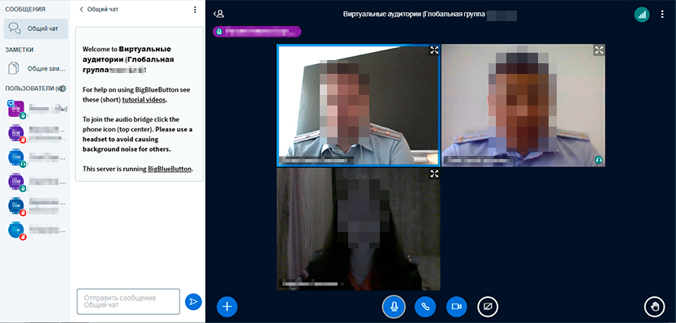
Task: Open the Actions plus button
Action: [x=226, y=307]
